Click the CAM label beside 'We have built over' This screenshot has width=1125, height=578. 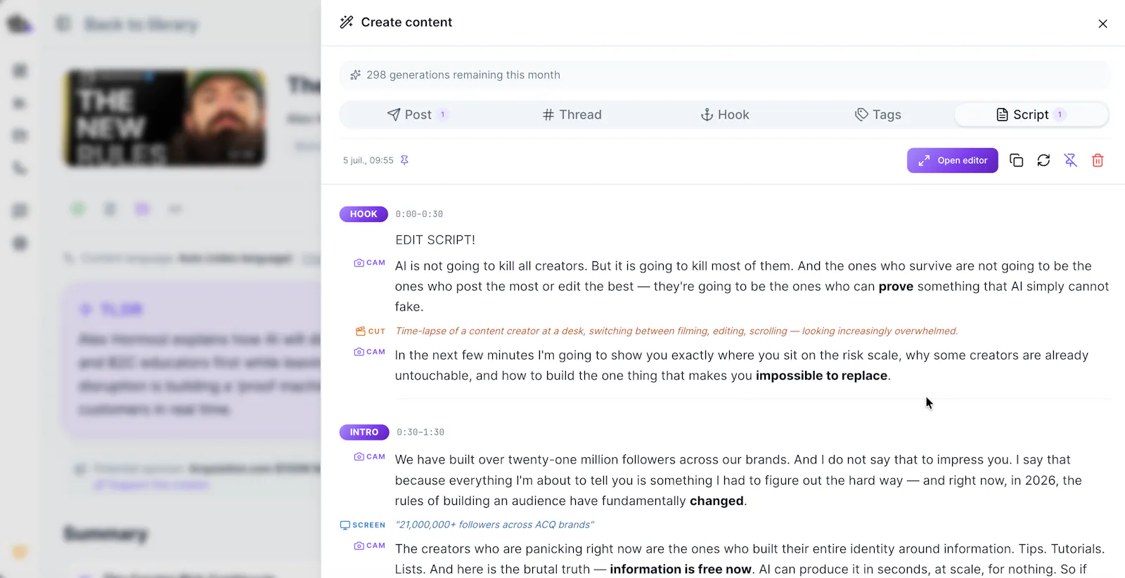pos(370,457)
